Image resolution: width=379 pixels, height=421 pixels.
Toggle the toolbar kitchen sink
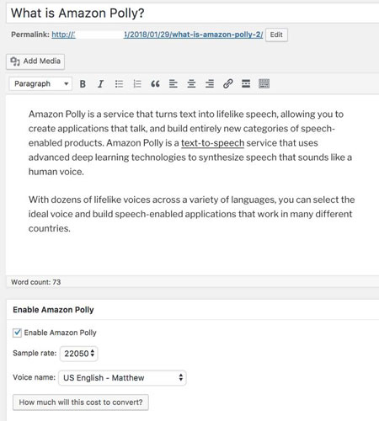264,84
